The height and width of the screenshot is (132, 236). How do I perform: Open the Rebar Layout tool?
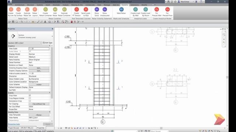point(35,12)
